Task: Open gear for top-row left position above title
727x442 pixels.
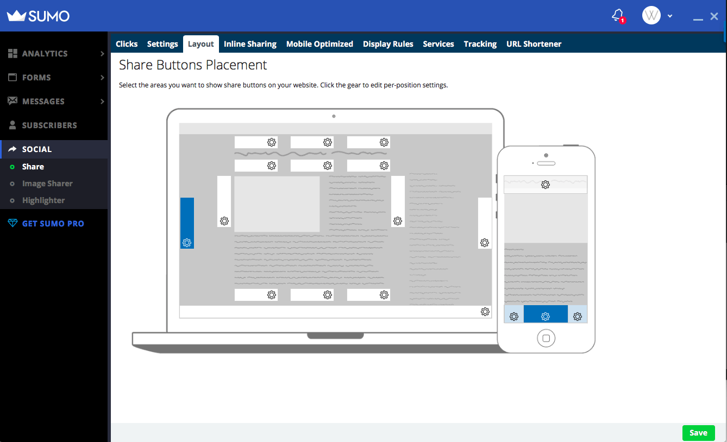Action: (x=272, y=142)
